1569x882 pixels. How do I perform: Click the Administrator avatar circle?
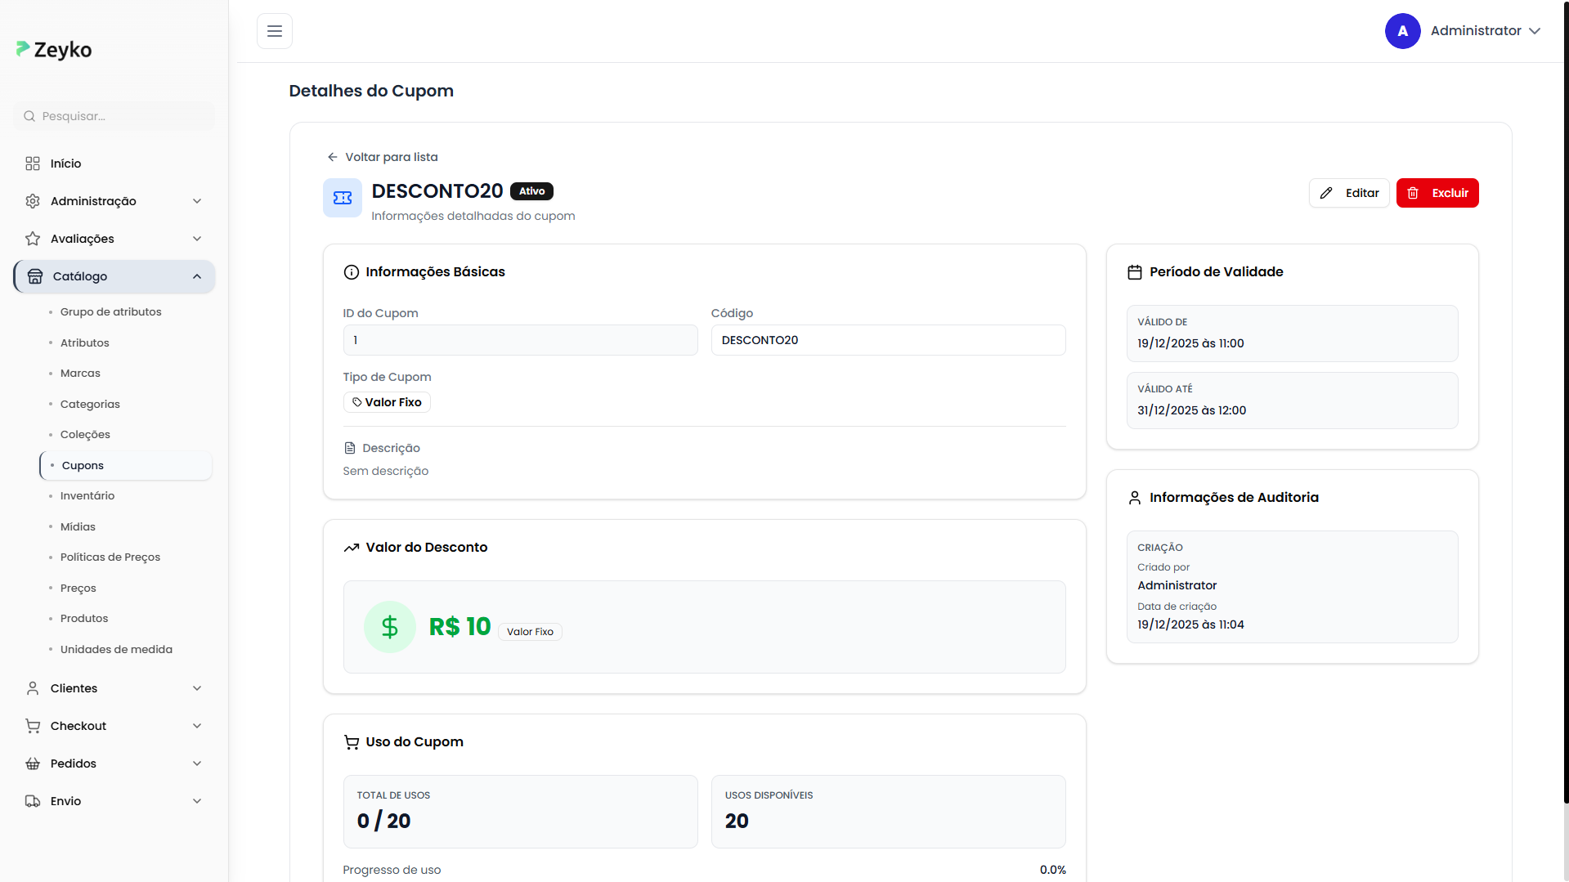(x=1402, y=31)
